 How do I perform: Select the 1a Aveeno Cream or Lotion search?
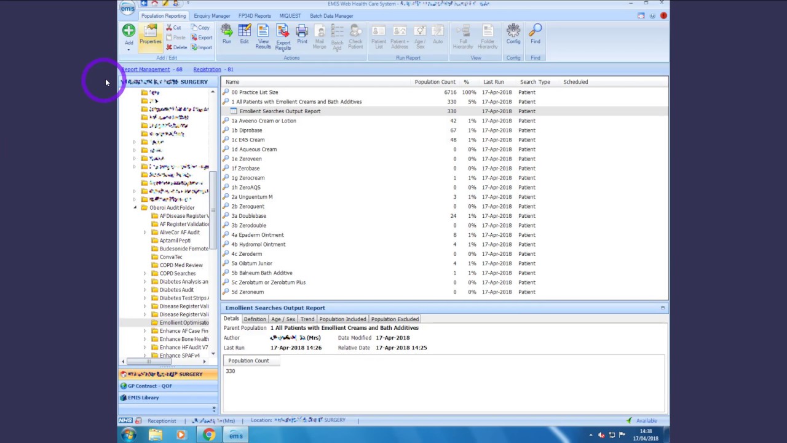pyautogui.click(x=263, y=121)
